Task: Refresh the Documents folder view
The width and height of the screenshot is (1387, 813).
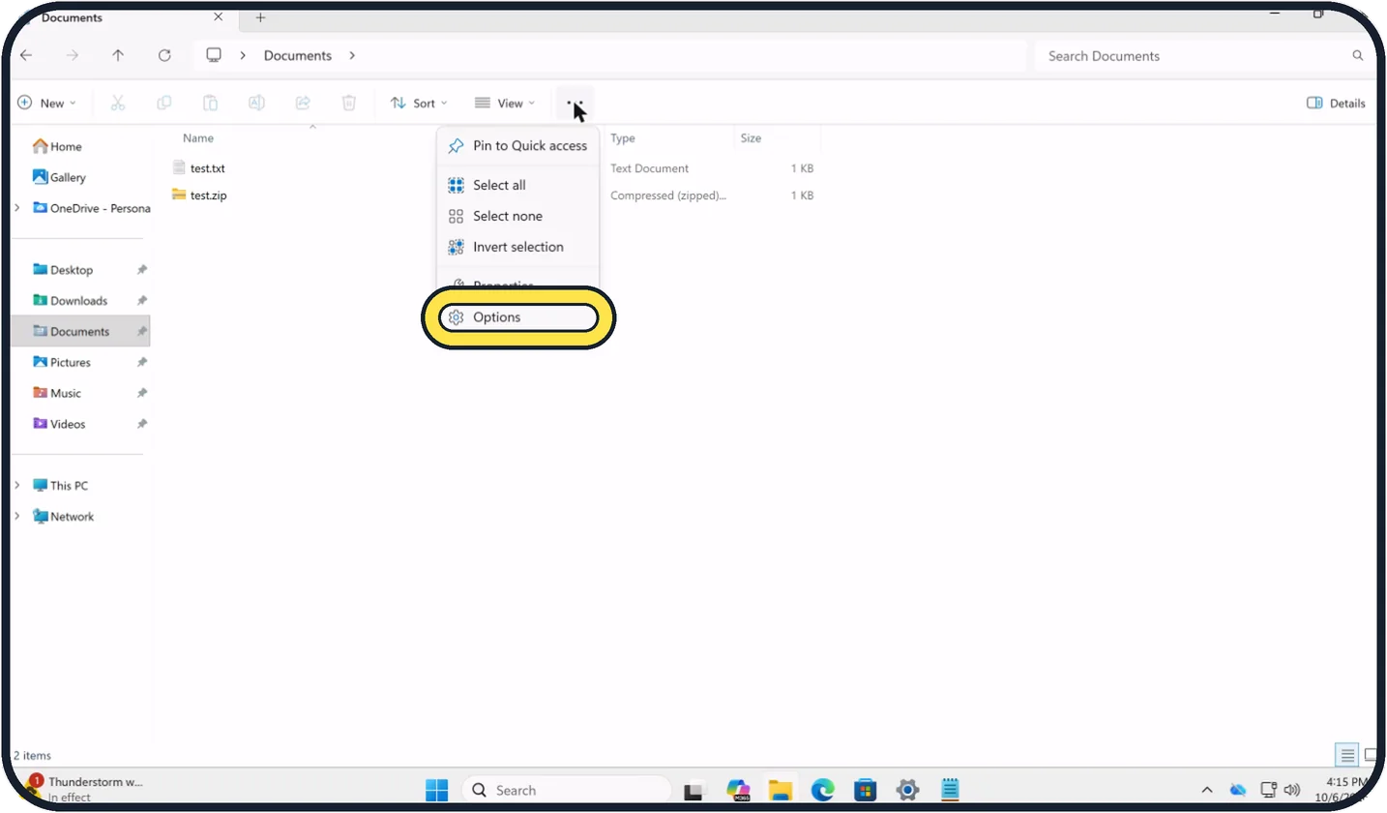Action: click(164, 55)
